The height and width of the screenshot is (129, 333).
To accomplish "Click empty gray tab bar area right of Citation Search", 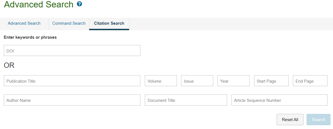I will point(231,24).
